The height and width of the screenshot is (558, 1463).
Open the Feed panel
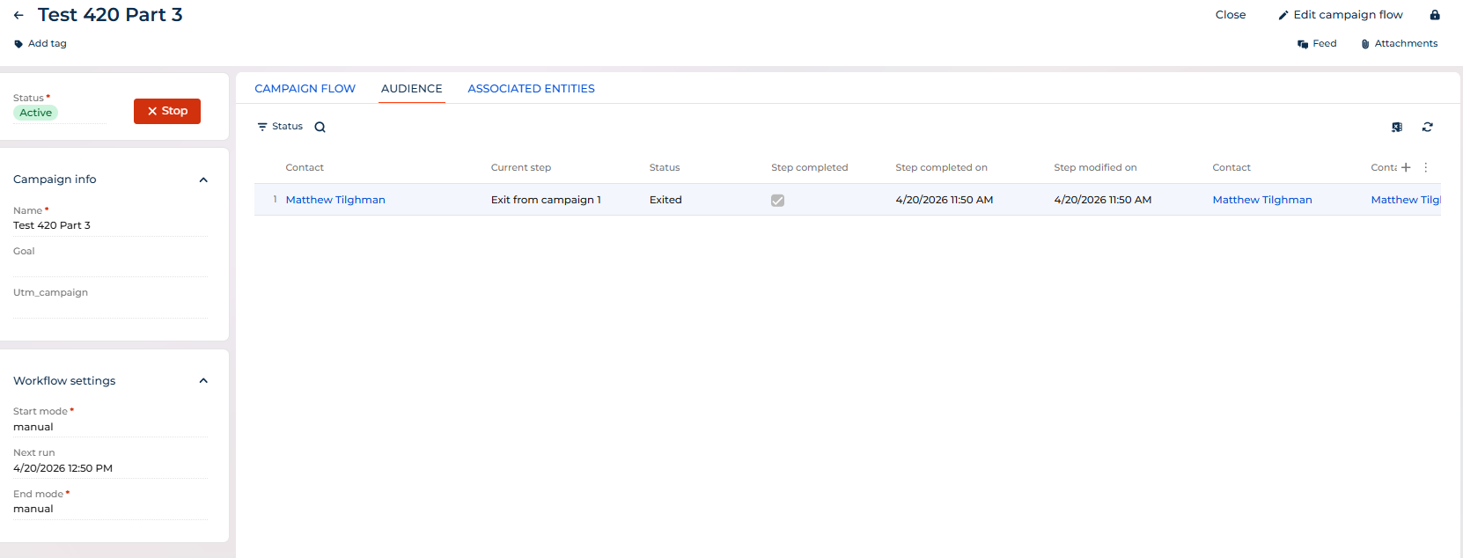(1317, 44)
